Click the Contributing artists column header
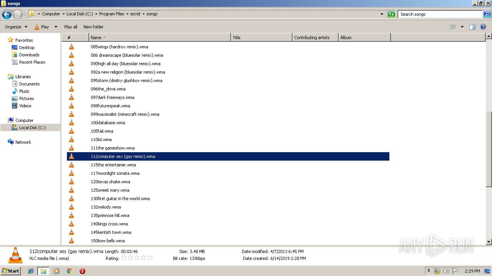The width and height of the screenshot is (492, 276). (x=315, y=38)
